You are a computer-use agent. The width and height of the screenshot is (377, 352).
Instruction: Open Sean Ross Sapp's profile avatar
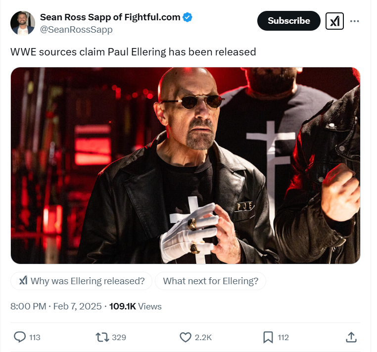click(x=23, y=23)
